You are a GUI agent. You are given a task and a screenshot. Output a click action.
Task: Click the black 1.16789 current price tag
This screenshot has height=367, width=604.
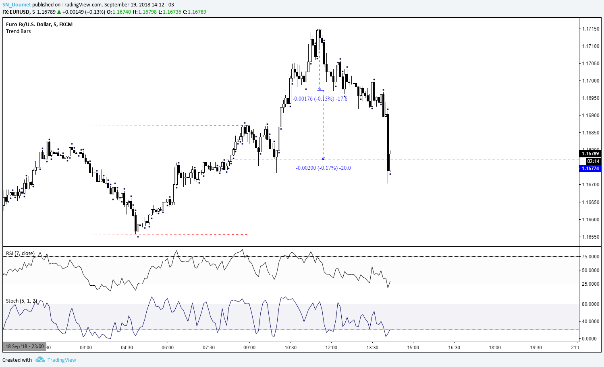pyautogui.click(x=590, y=154)
